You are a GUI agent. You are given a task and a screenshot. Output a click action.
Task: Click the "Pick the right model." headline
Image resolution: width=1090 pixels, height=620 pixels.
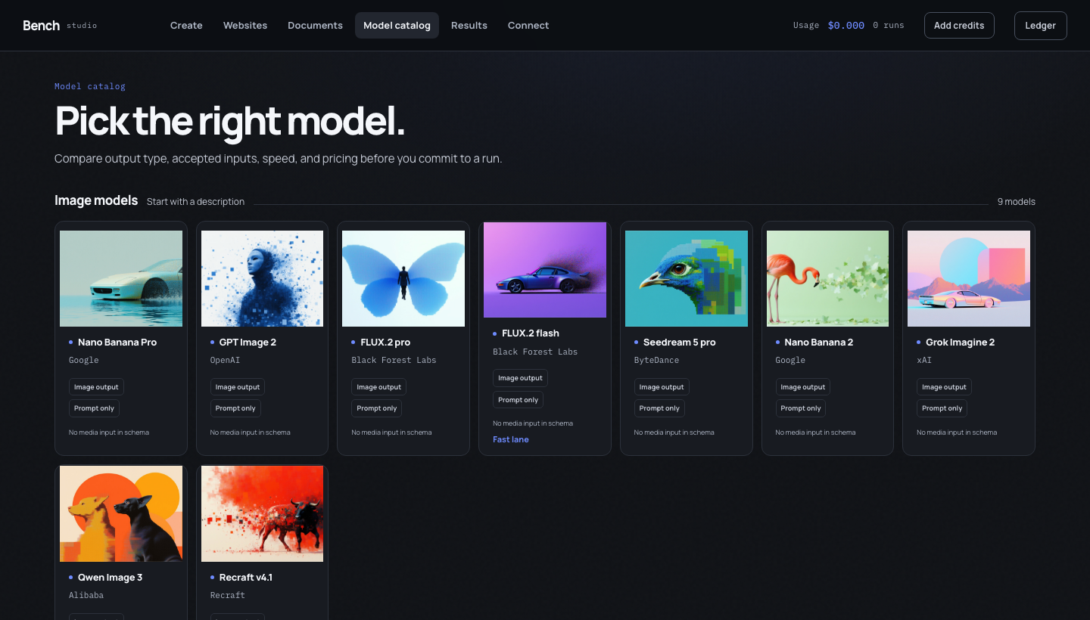point(230,121)
